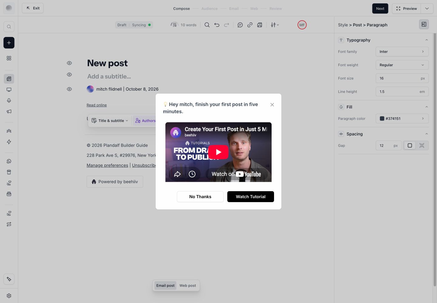Switch to the Web post tab
The height and width of the screenshot is (303, 437).
click(x=188, y=285)
